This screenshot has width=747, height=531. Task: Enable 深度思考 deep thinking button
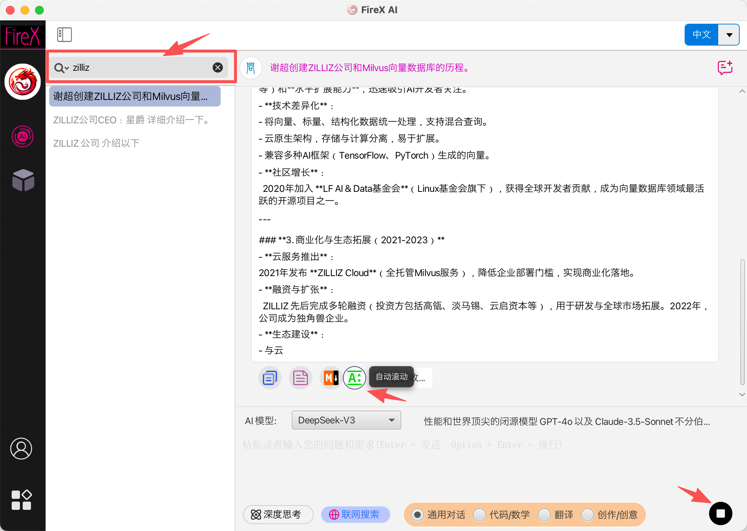(278, 515)
